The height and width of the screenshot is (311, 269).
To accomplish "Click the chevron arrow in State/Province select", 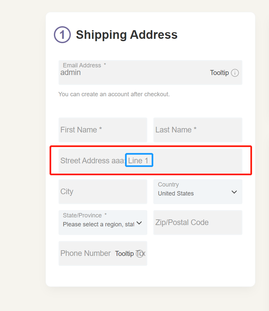I will click(x=139, y=223).
